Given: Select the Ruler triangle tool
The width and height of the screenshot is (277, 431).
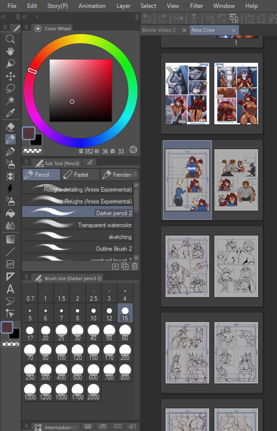Looking at the screenshot, I should pos(10,276).
